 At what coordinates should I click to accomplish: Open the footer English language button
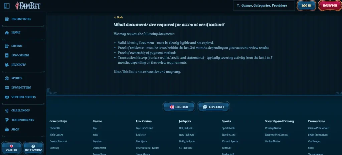(179, 107)
